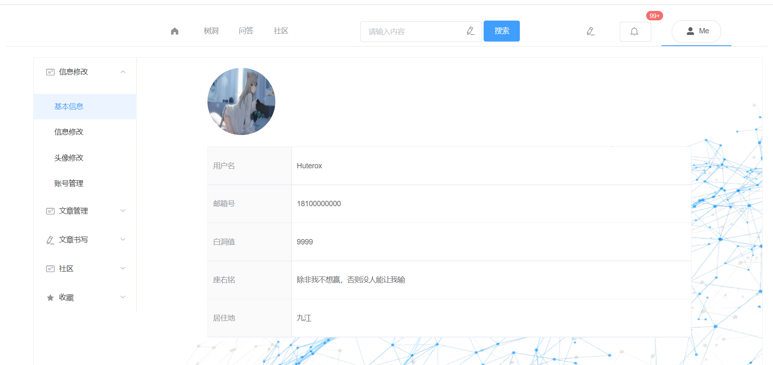Click the 居住地 label cell
Viewport: 773px width, 365px height.
click(249, 318)
